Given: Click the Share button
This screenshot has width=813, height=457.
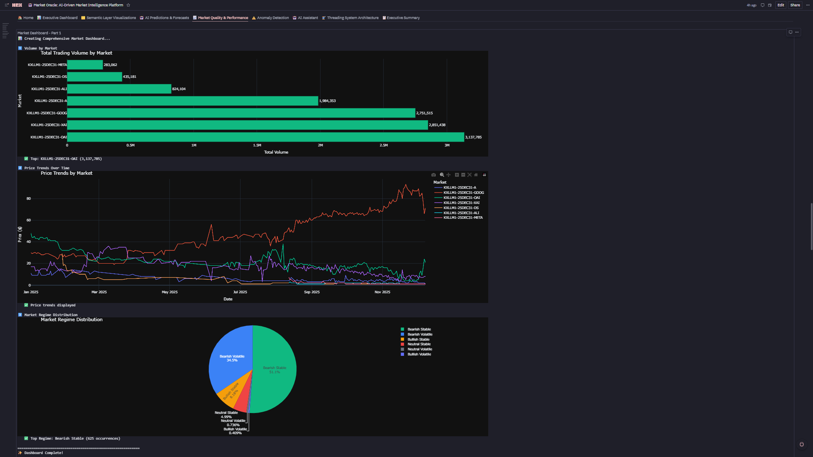Looking at the screenshot, I should [x=795, y=5].
